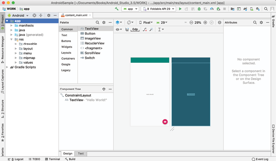Select the content_main.xml editor tab
Viewport: 276px width, 161px height.
(x=76, y=15)
